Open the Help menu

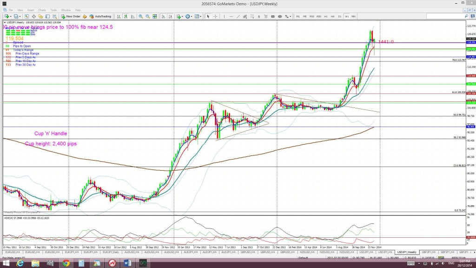(78, 10)
